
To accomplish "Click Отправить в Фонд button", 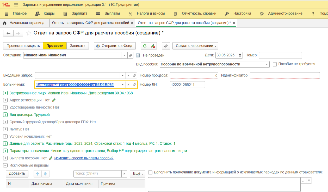I will (115, 46).
